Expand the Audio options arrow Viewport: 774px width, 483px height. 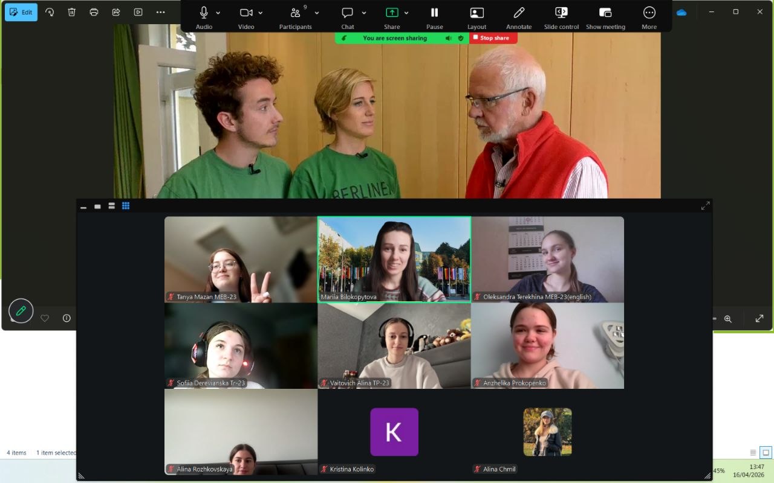tap(218, 13)
